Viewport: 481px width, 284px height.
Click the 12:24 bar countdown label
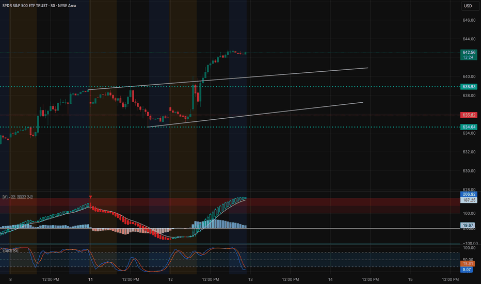click(469, 57)
